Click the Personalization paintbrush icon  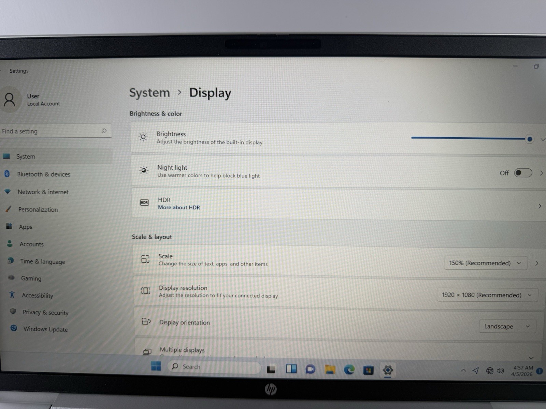(x=9, y=209)
